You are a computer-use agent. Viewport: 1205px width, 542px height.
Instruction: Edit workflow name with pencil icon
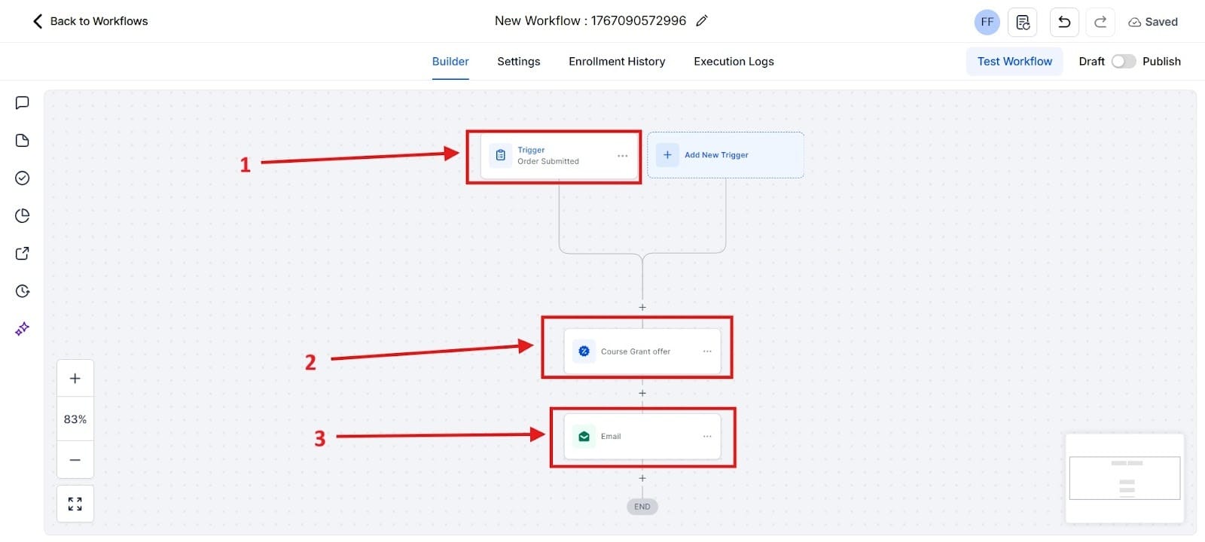(702, 21)
